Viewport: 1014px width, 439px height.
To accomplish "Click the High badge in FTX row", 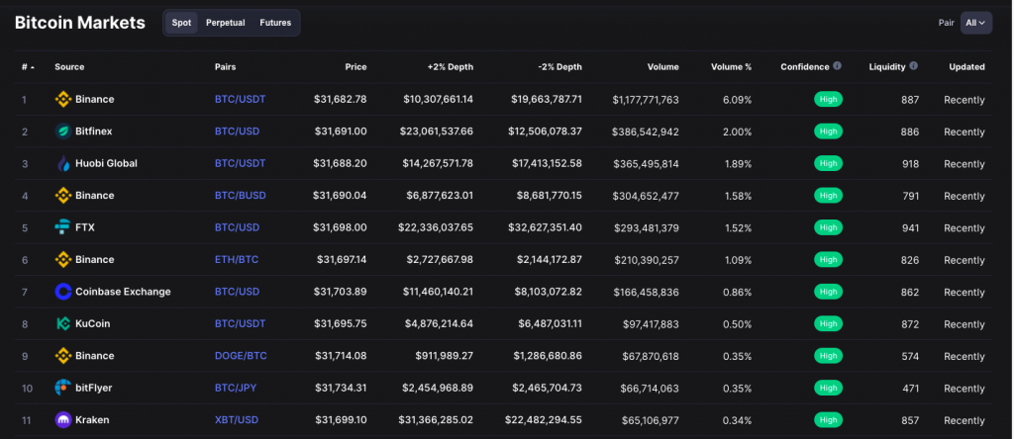I will (x=828, y=227).
